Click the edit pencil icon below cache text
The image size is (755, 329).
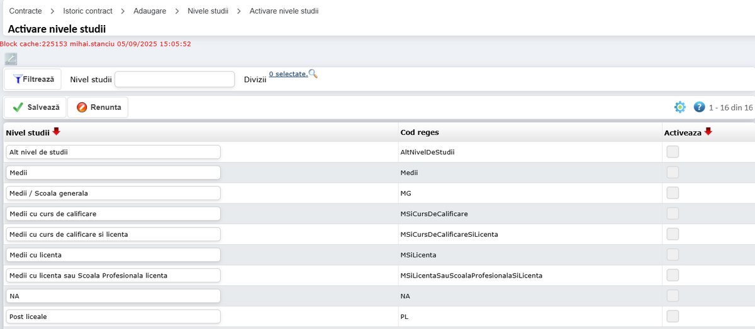[11, 59]
